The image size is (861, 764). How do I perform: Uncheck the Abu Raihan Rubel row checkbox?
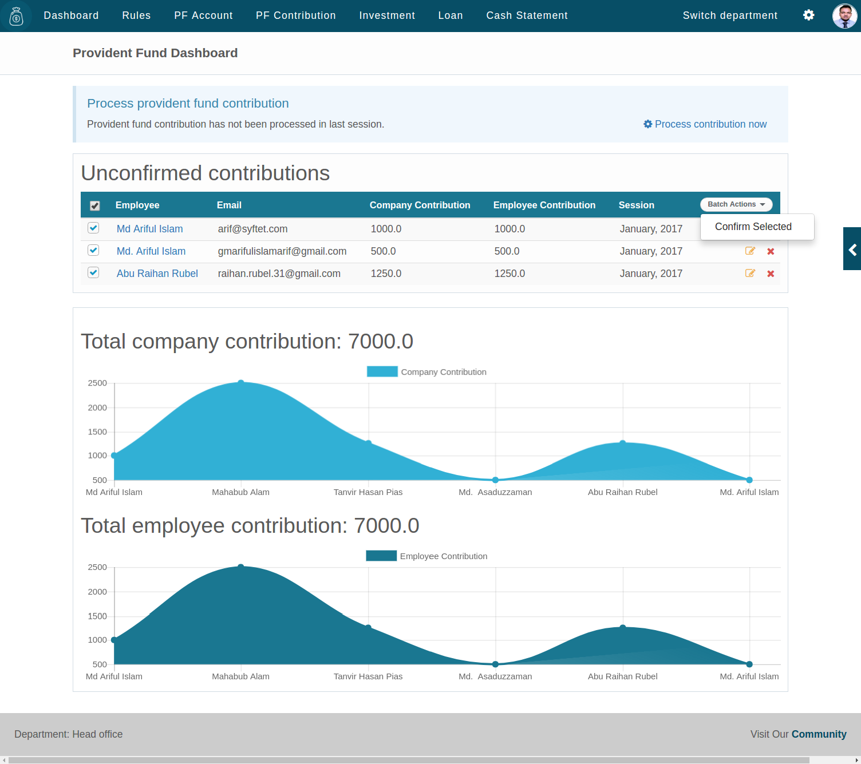click(93, 273)
